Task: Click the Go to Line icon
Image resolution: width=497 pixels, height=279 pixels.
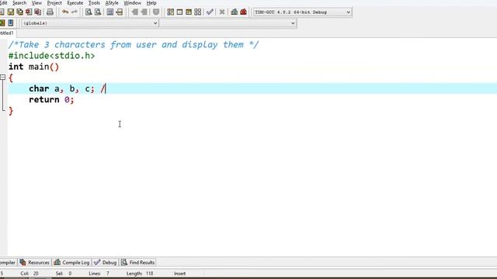Action: coord(119,12)
